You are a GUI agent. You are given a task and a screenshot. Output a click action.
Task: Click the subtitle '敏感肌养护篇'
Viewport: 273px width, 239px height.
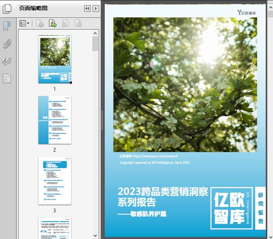point(148,214)
